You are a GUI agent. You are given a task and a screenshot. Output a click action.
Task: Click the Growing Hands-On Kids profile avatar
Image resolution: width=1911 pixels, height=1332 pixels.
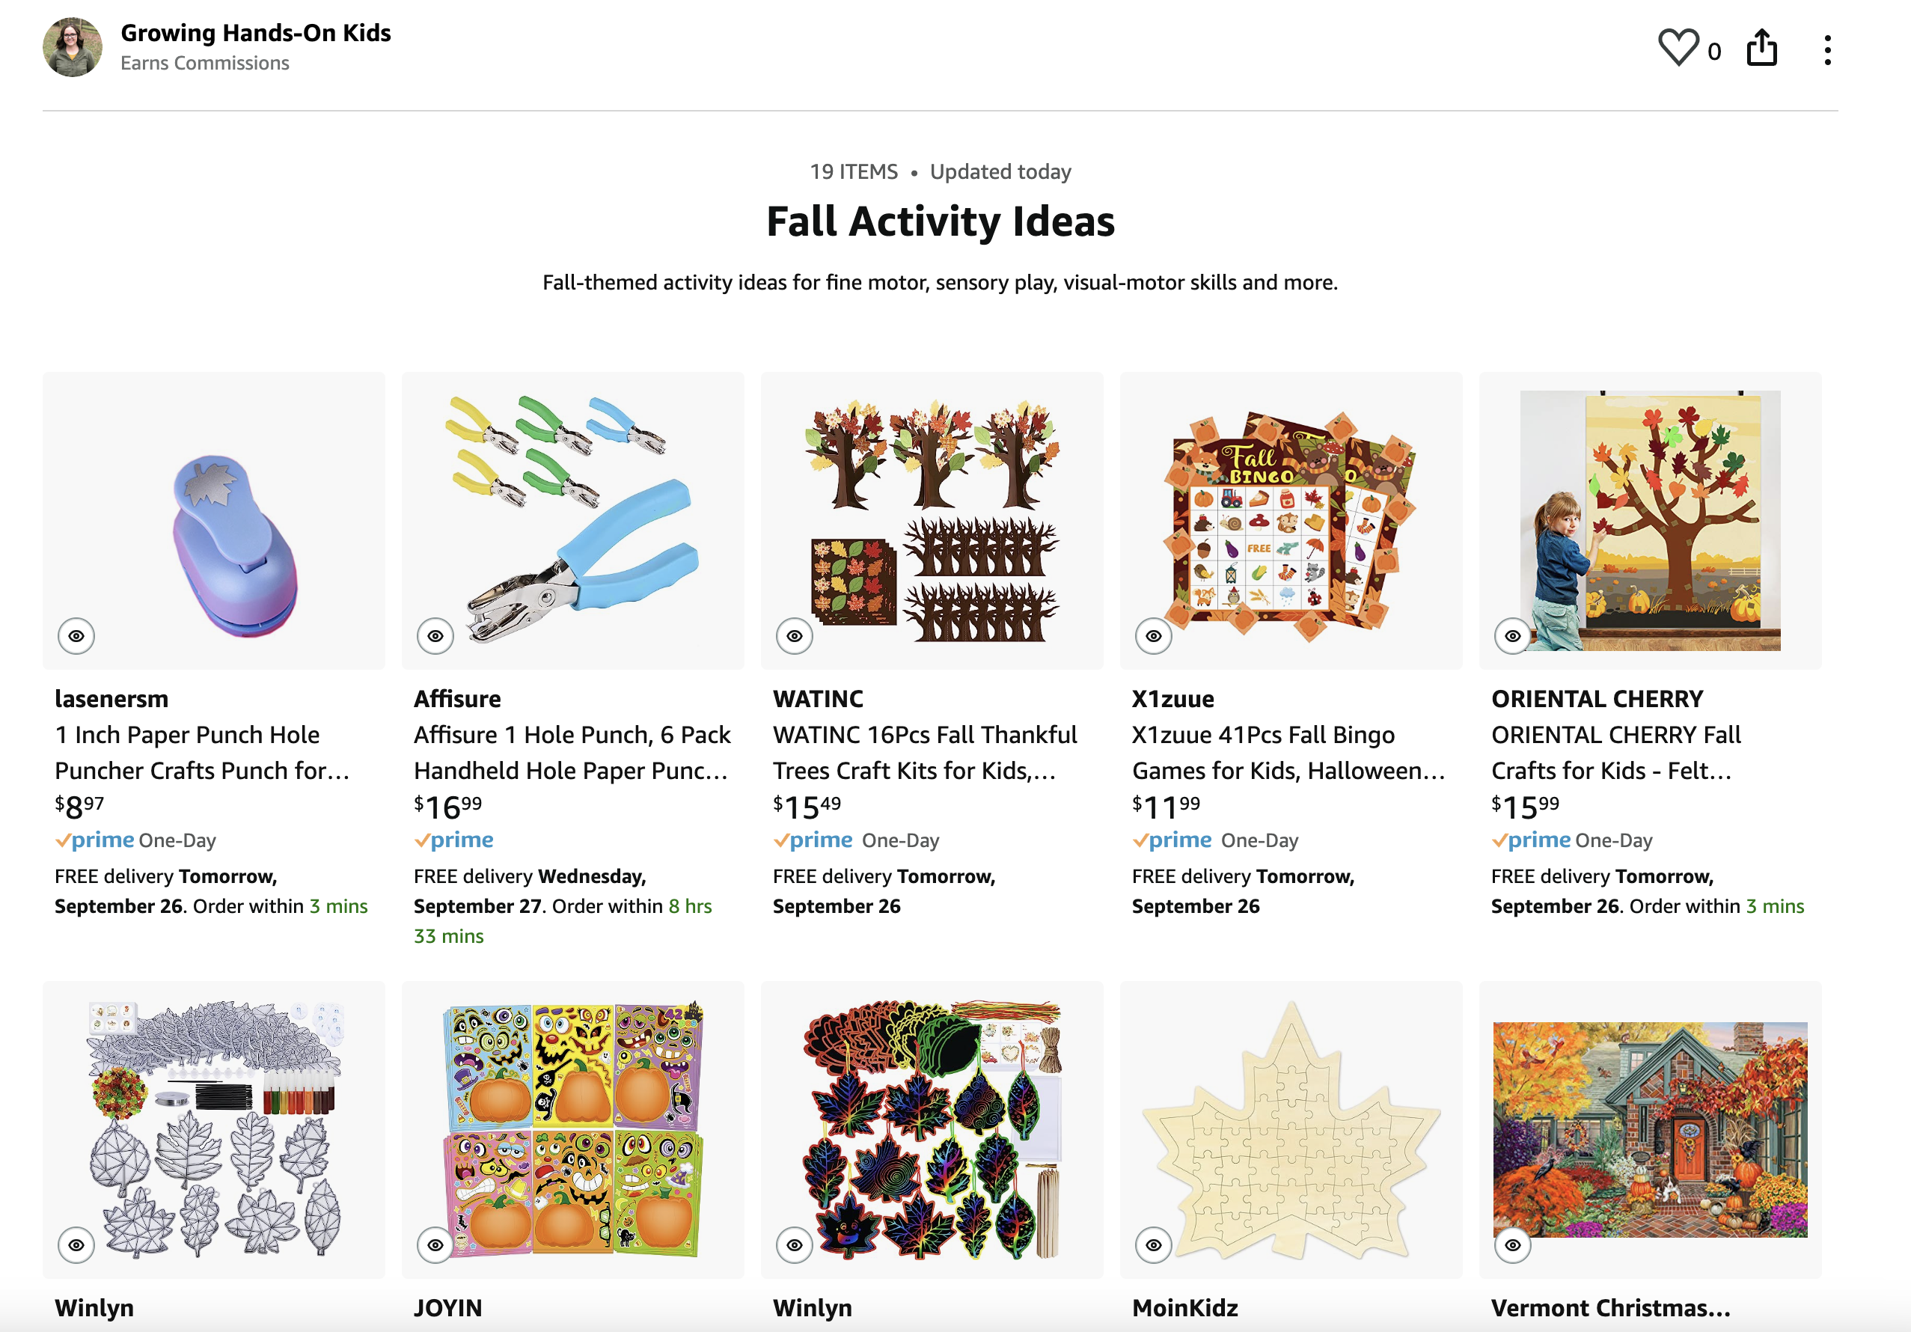coord(73,47)
